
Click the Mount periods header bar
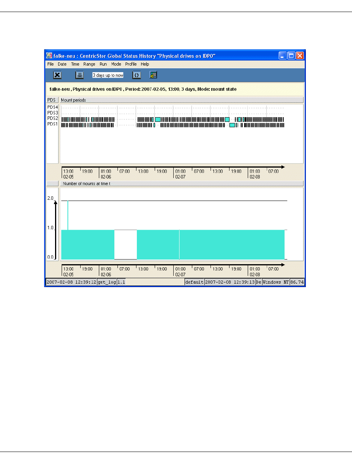click(181, 100)
